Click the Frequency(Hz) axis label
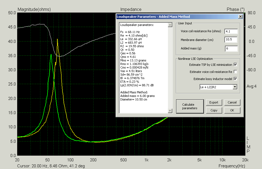Image resolution: width=262 pixels, height=169 pixels. click(232, 166)
